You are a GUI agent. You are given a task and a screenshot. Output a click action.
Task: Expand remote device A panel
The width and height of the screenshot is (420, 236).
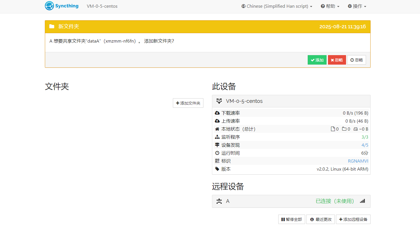point(291,201)
